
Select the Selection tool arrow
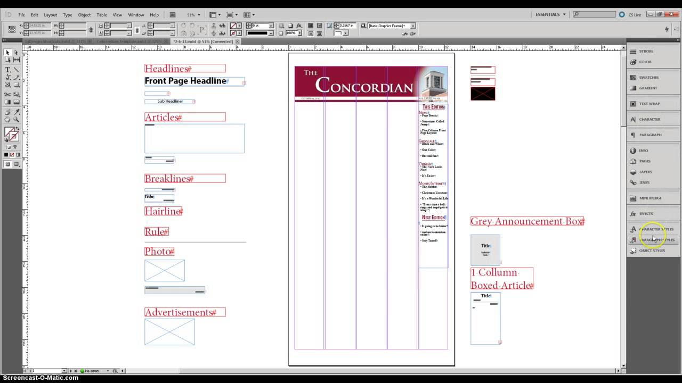(7, 53)
